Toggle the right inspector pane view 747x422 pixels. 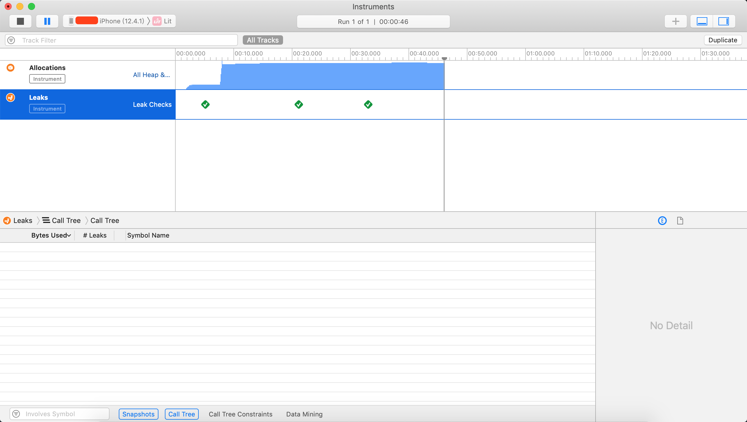click(723, 21)
